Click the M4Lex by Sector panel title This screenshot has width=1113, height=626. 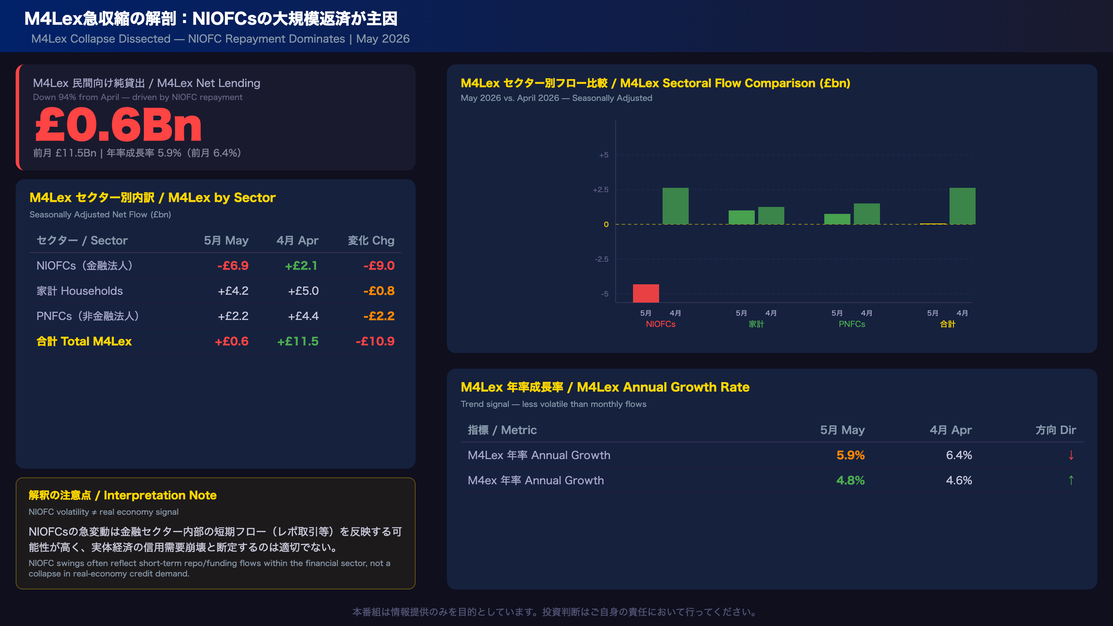point(153,197)
